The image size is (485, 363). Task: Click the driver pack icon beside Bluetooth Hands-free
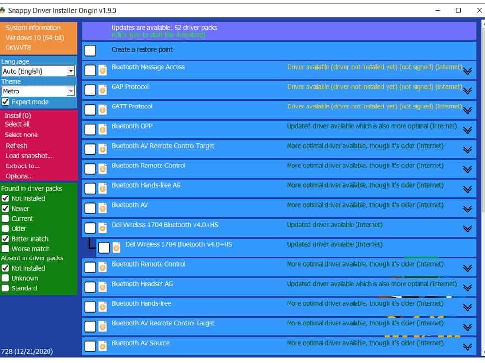103,307
